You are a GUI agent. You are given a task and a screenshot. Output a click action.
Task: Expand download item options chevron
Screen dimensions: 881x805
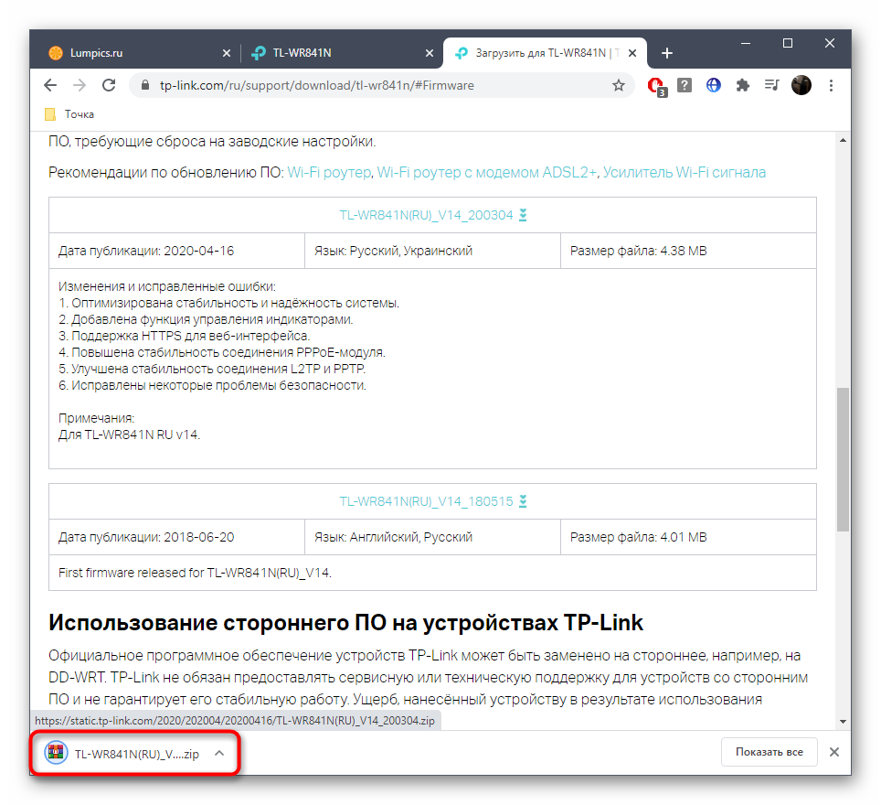coord(219,753)
